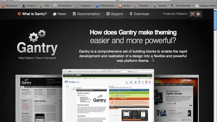
Task: Click the Tamaño resize icon
Action: [x=155, y=6]
